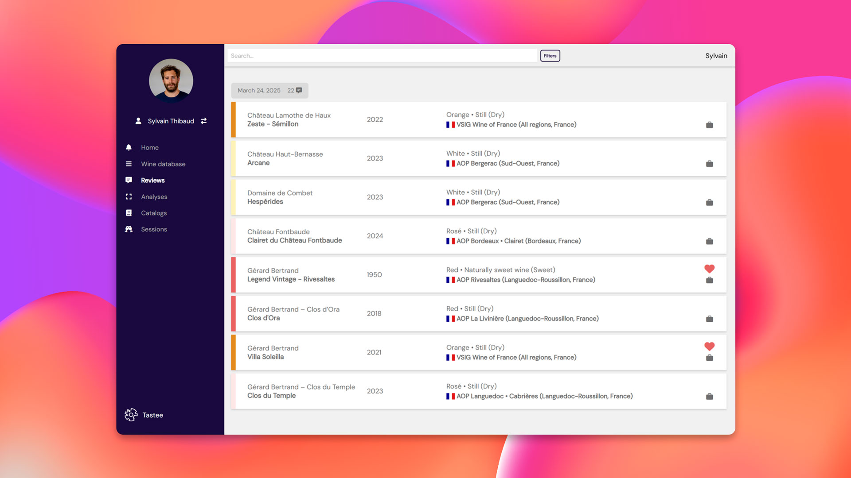851x478 pixels.
Task: Click the Tastee logo icon
Action: [131, 415]
